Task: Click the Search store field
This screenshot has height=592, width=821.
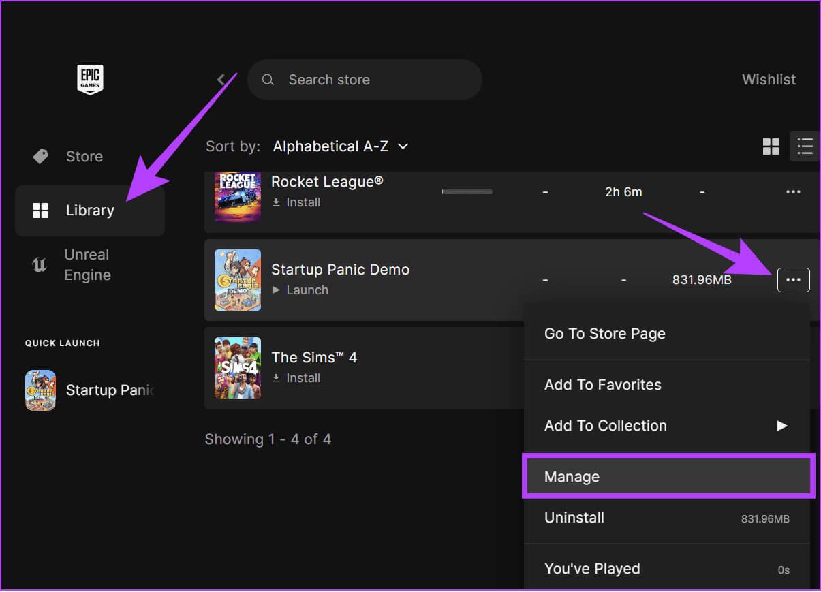Action: point(365,80)
